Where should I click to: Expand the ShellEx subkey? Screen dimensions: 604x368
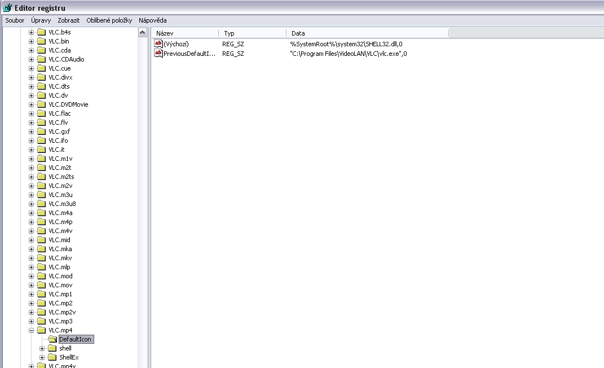[42, 358]
